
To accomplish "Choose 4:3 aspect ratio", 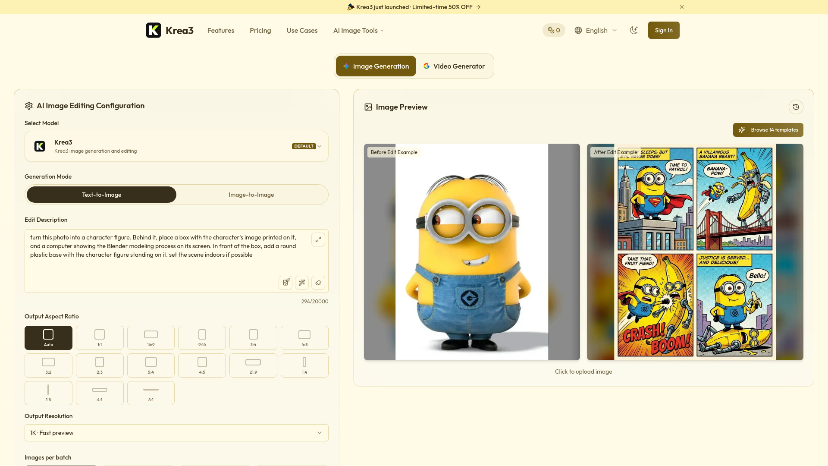I will coord(304,338).
